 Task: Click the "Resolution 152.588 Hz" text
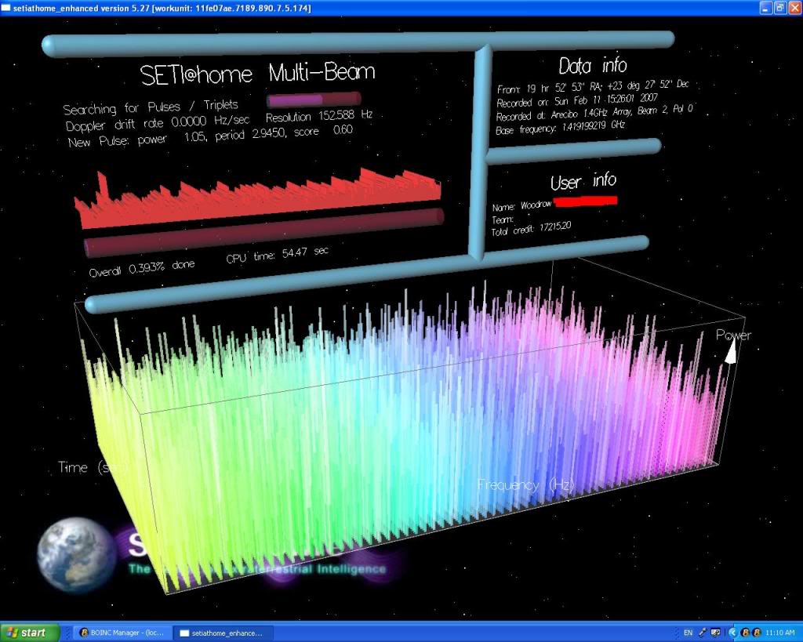(x=319, y=116)
